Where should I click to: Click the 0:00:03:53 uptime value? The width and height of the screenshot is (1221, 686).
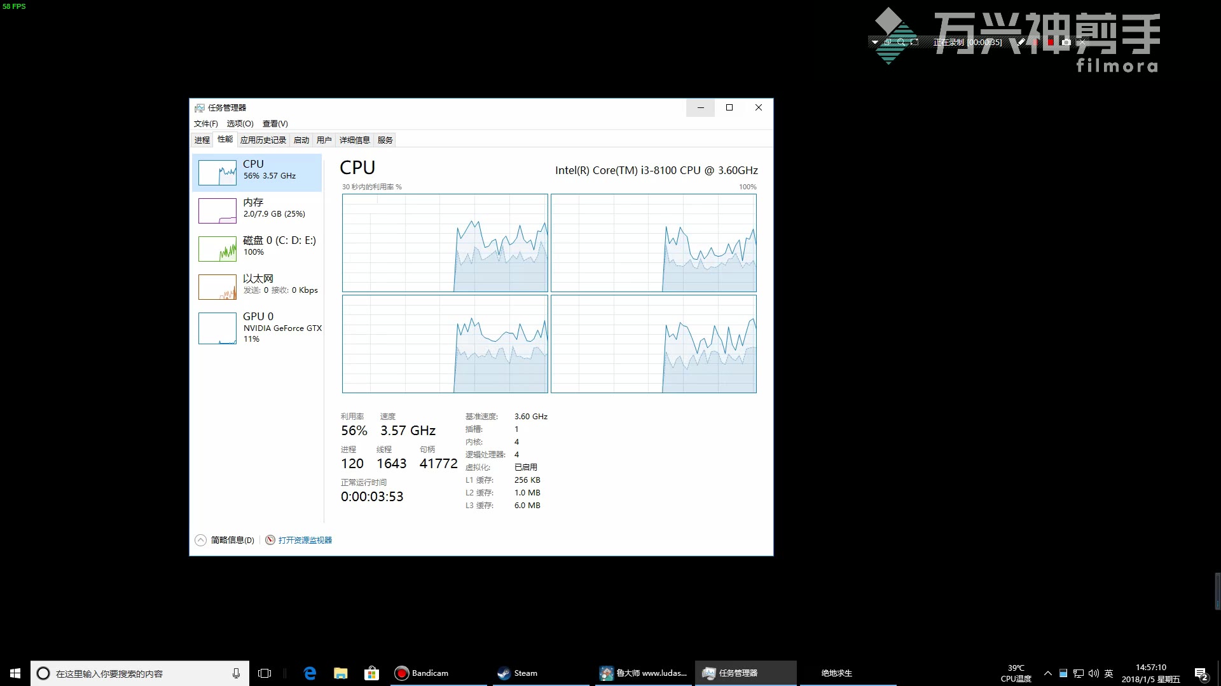pyautogui.click(x=372, y=497)
